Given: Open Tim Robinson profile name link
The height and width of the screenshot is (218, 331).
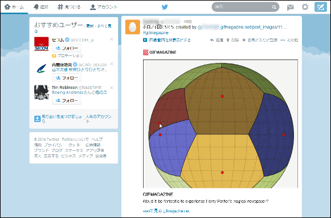Looking at the screenshot, I should [64, 87].
